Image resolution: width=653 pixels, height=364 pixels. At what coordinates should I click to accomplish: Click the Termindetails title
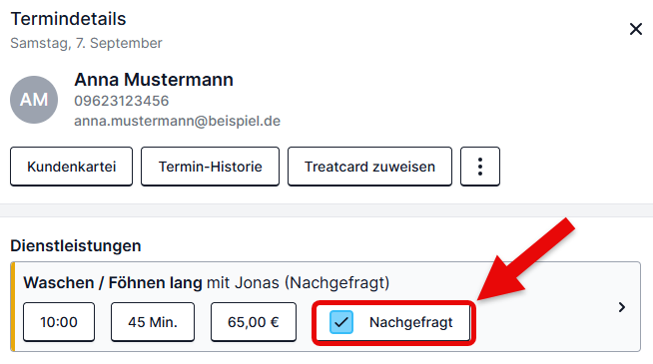[68, 19]
